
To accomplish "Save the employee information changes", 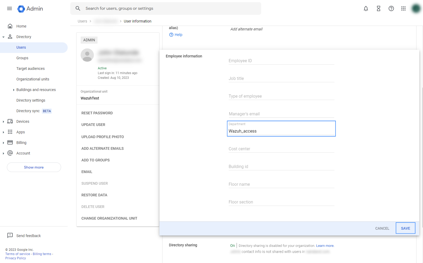I will pyautogui.click(x=405, y=228).
